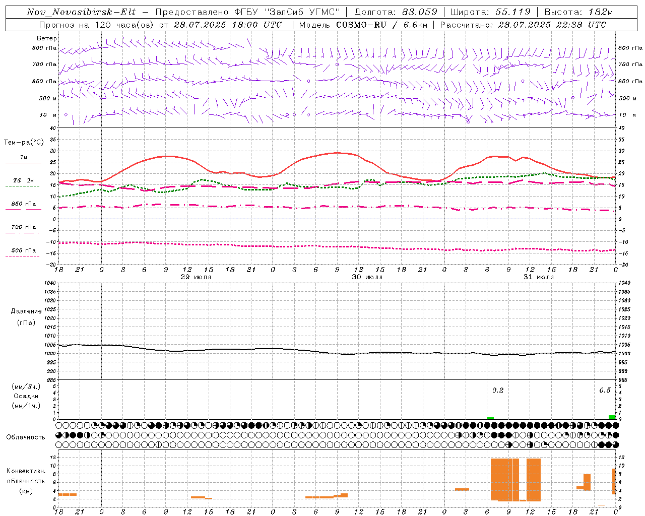Click the Тем-ра(°C) axis label
645x516 pixels.
[24, 143]
